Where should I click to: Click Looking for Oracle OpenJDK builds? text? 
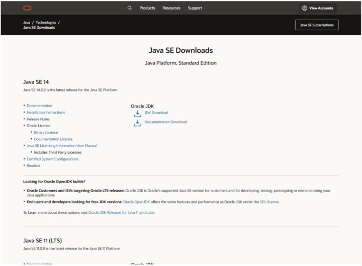pyautogui.click(x=54, y=182)
